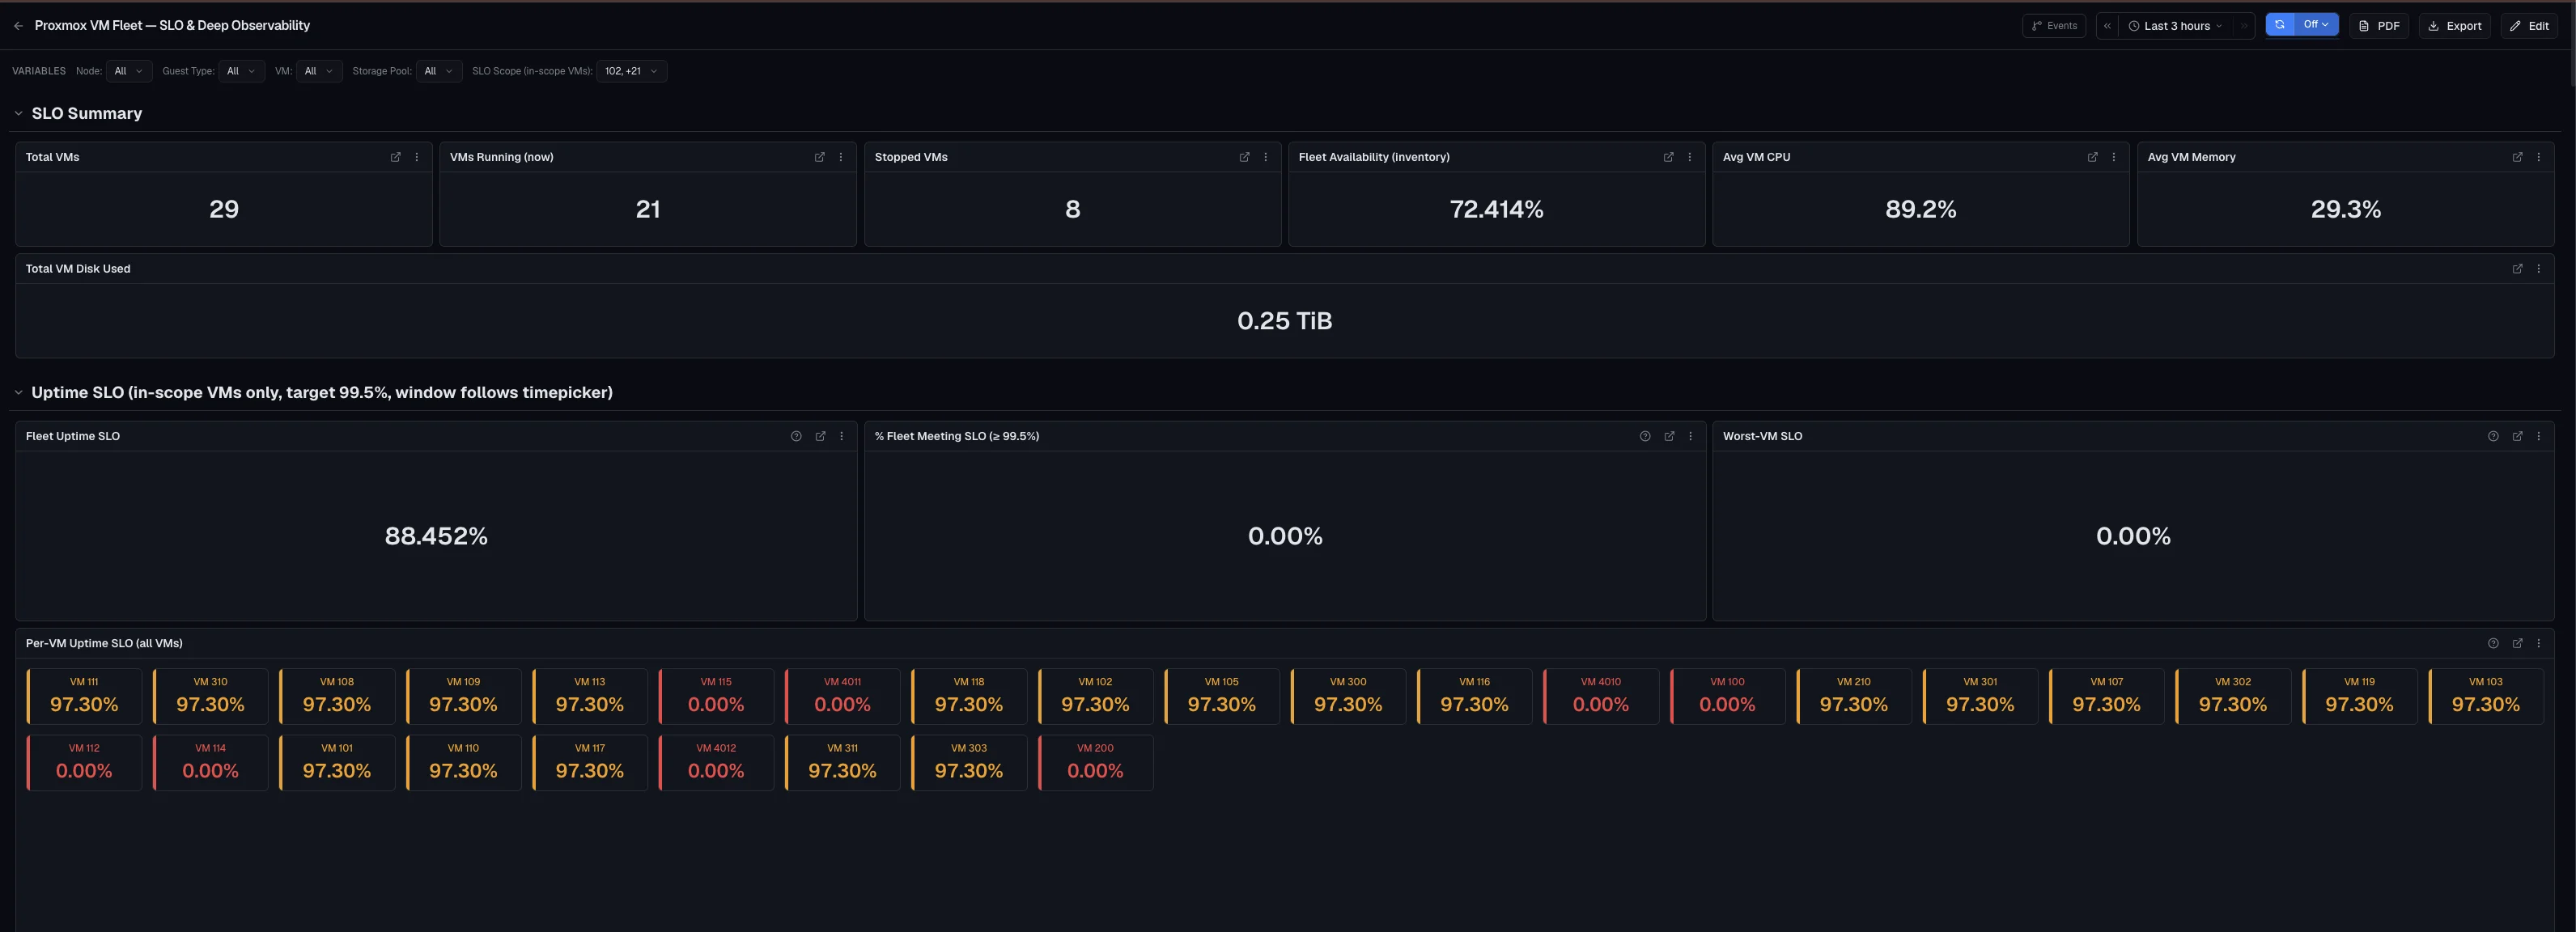Open auto-refresh Off interval dropdown
The image size is (2576, 932).
click(2316, 25)
